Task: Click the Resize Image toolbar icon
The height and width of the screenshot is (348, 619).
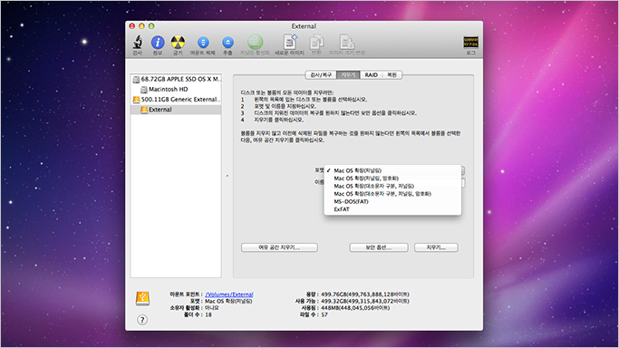Action: (347, 42)
